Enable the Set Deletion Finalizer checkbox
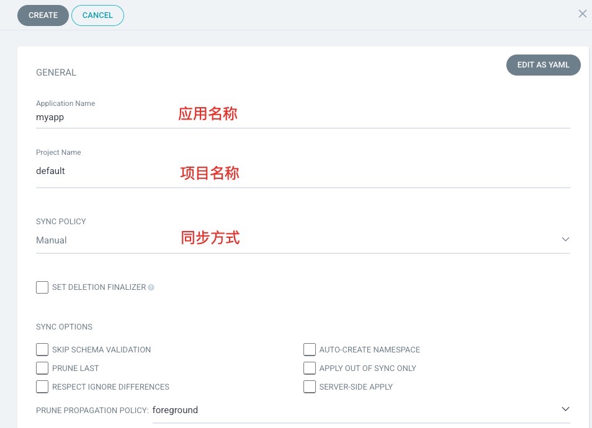This screenshot has height=428, width=592. (42, 287)
